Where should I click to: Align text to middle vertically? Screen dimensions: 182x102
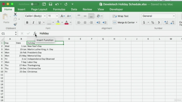click(x=85, y=16)
